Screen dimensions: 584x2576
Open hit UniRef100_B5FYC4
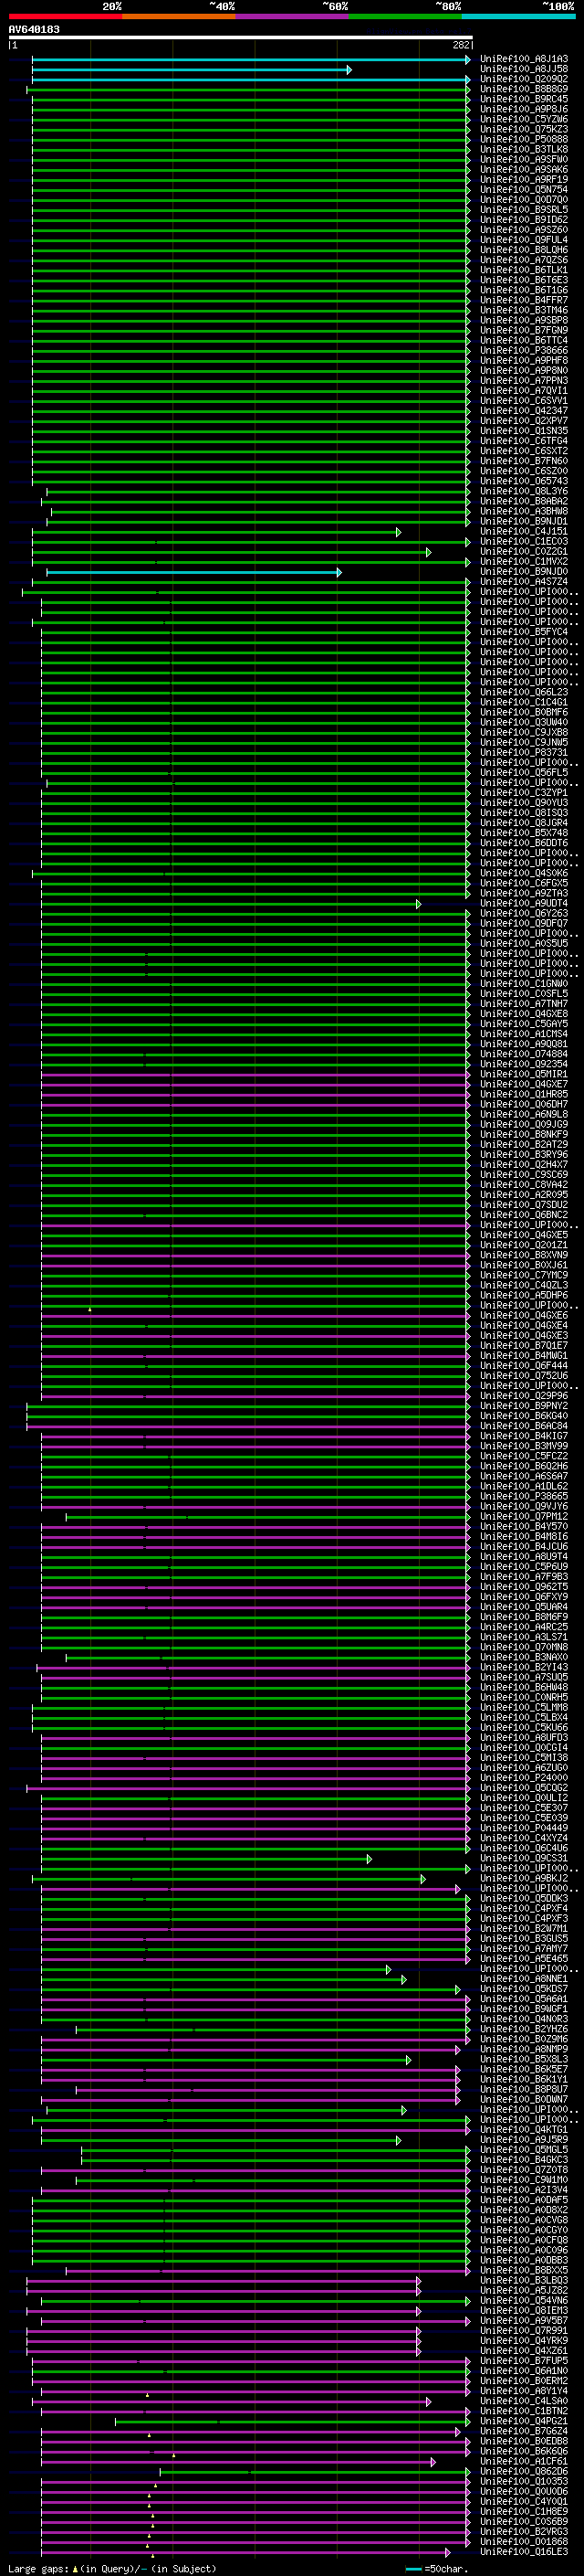[x=524, y=632]
